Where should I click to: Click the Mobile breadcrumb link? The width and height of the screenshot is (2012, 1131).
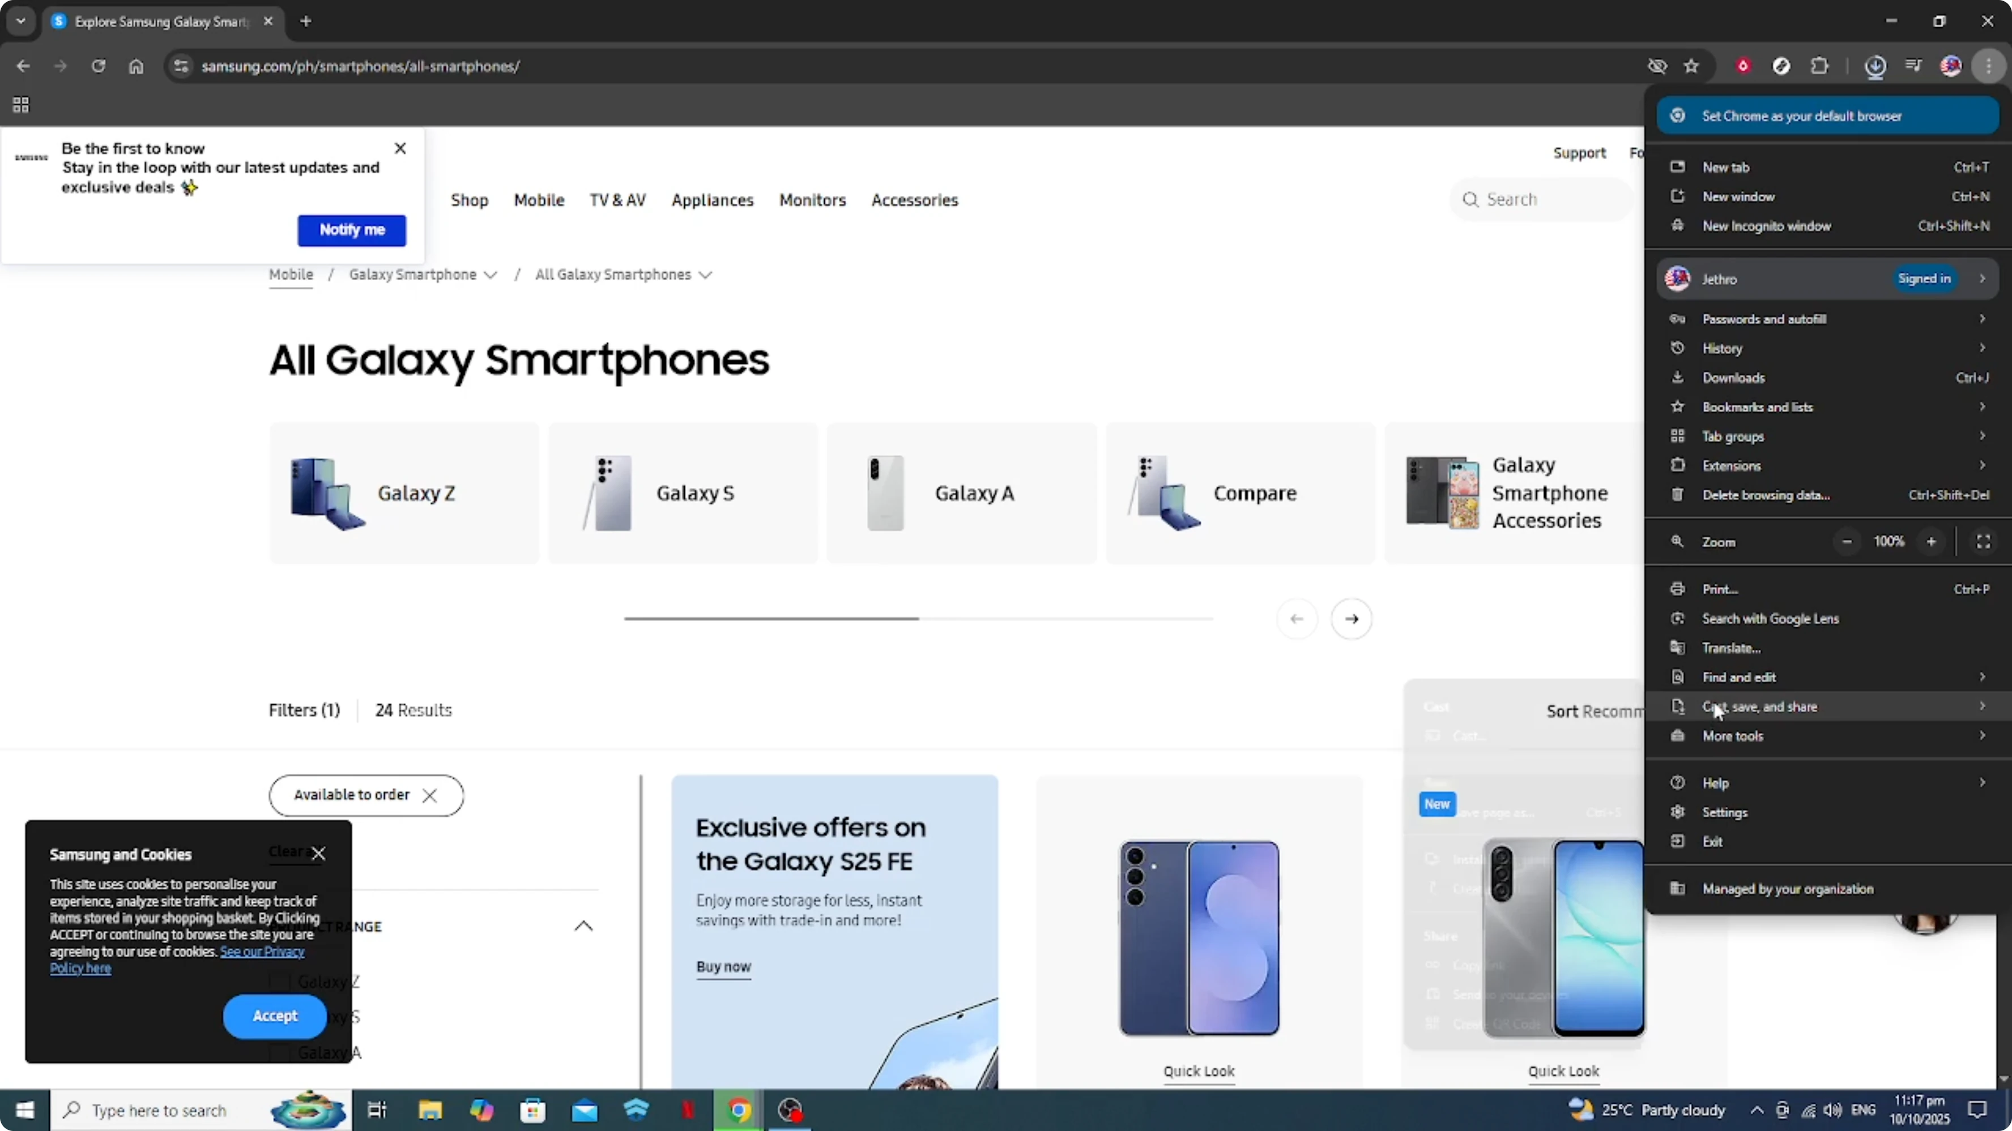click(291, 275)
